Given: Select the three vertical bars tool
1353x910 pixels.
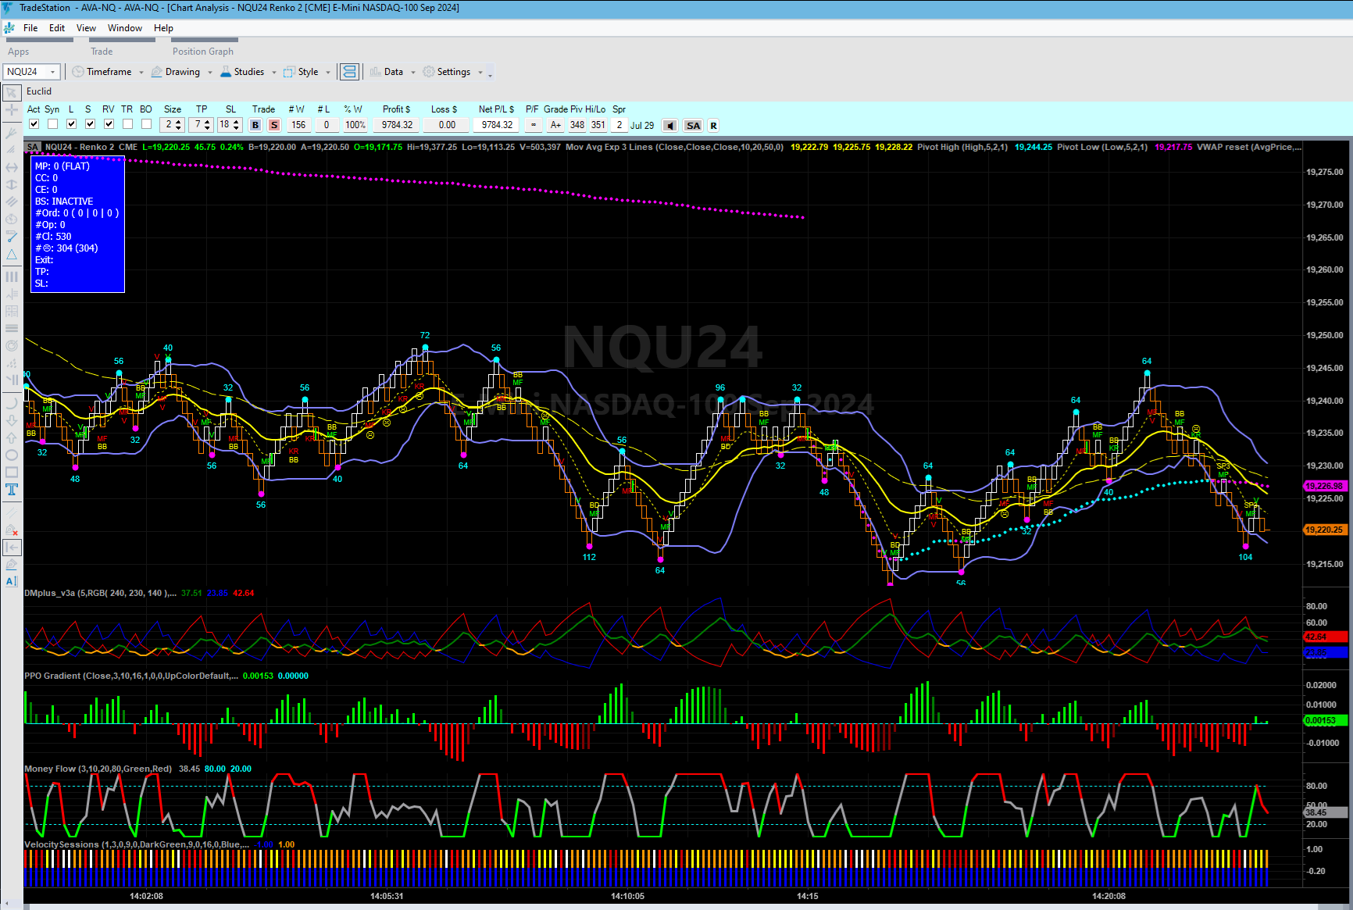Looking at the screenshot, I should coord(12,277).
